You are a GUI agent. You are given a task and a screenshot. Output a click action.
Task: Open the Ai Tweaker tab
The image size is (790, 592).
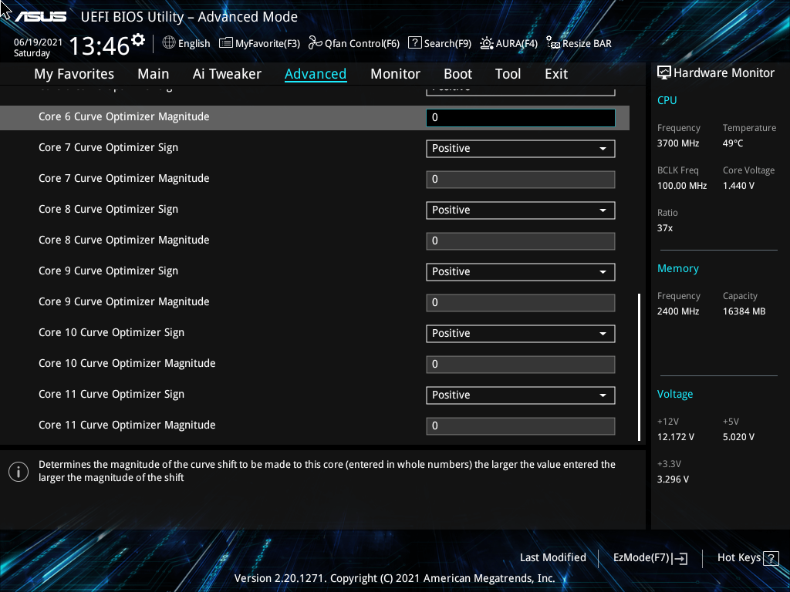coord(227,74)
